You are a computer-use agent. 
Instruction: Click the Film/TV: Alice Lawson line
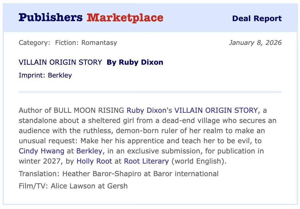(x=73, y=186)
